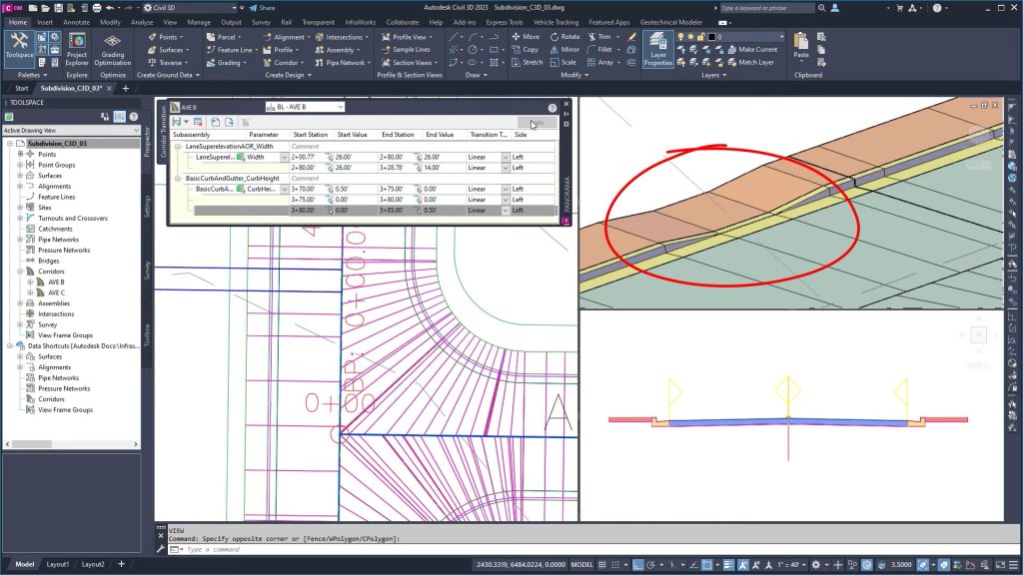Image resolution: width=1023 pixels, height=575 pixels.
Task: Click the help icon in the AVE B transition panel
Action: (551, 108)
